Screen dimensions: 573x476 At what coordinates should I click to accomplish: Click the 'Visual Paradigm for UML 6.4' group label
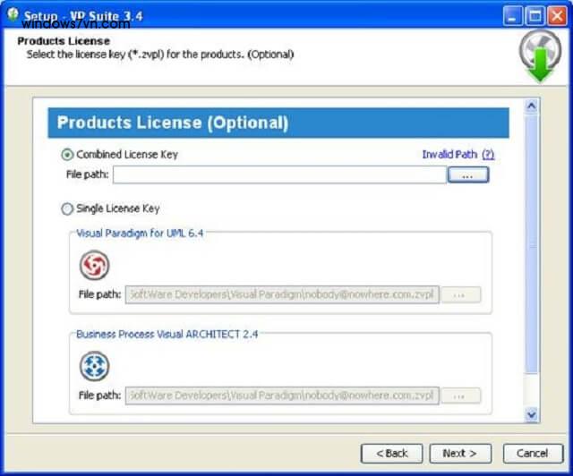[x=140, y=234]
